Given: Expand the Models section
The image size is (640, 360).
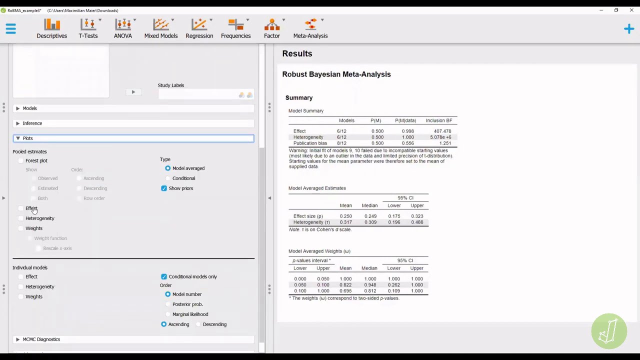Looking at the screenshot, I should click(133, 108).
